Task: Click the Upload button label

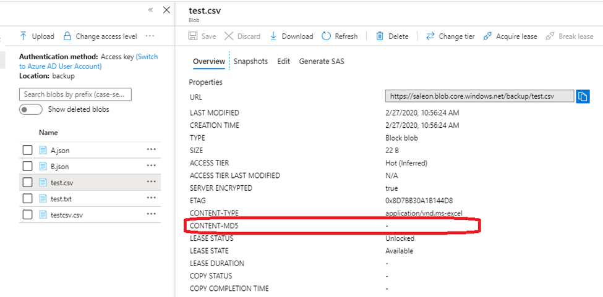Action: pos(43,36)
